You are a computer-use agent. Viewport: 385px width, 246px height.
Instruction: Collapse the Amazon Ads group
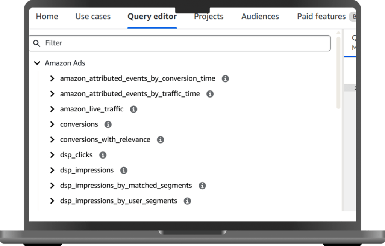coord(37,63)
